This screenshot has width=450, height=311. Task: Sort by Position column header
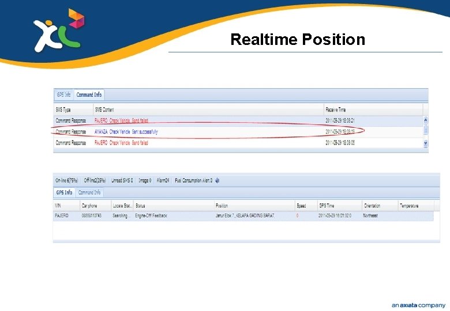254,206
